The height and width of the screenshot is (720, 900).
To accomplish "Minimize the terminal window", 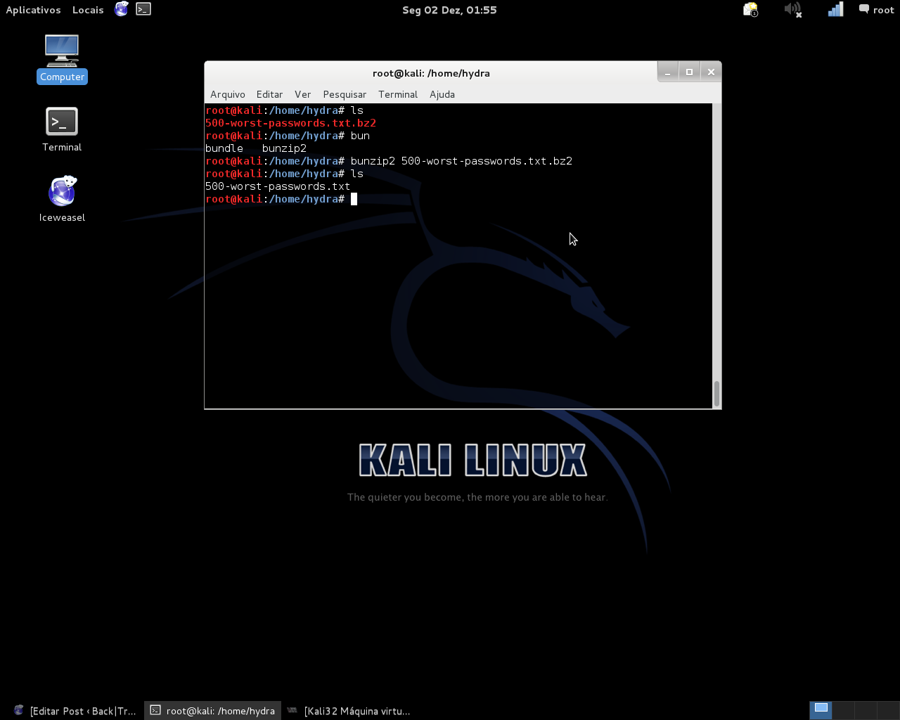I will coord(668,72).
